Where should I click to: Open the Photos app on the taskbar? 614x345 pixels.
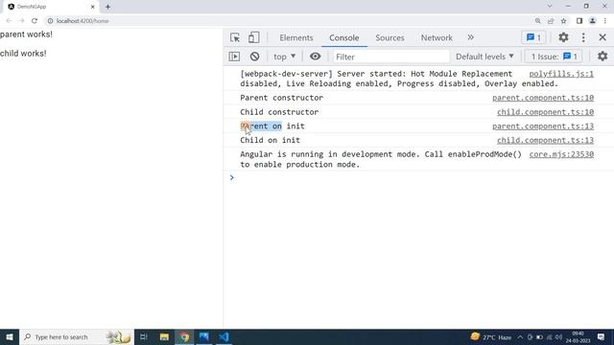tap(204, 336)
